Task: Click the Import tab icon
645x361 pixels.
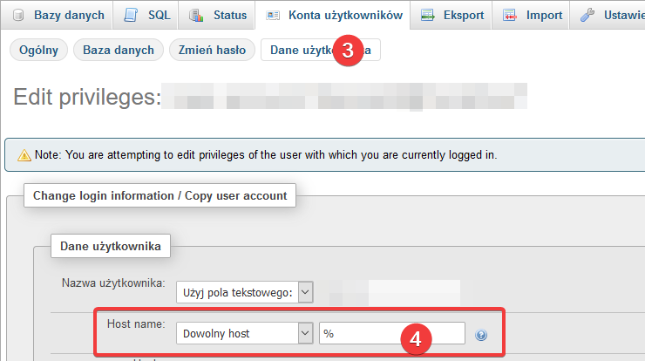Action: point(510,15)
